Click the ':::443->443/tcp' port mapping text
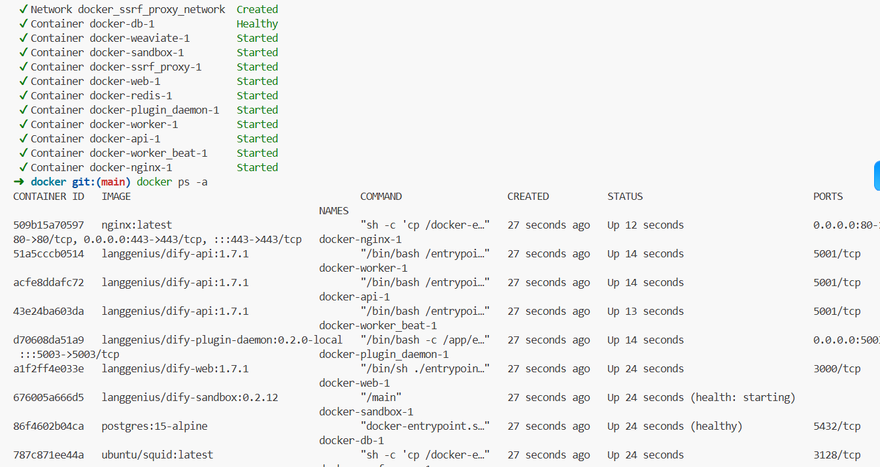The height and width of the screenshot is (467, 880). pyautogui.click(x=257, y=240)
